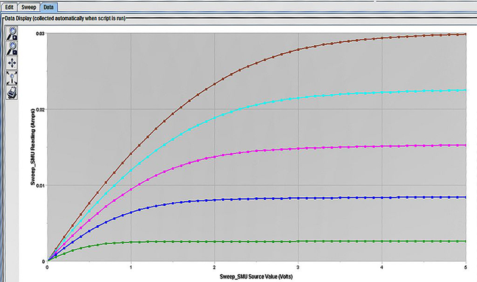Open the Sweep tab
Image resolution: width=477 pixels, height=282 pixels.
pyautogui.click(x=29, y=7)
